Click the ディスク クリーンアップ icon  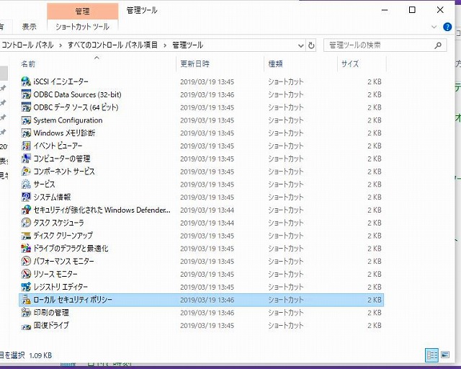pos(26,236)
